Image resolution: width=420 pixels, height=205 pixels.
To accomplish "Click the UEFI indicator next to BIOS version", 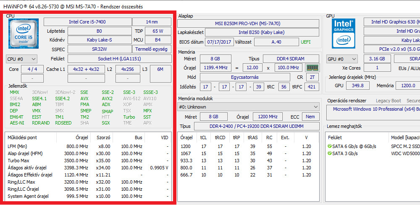I will click(306, 42).
